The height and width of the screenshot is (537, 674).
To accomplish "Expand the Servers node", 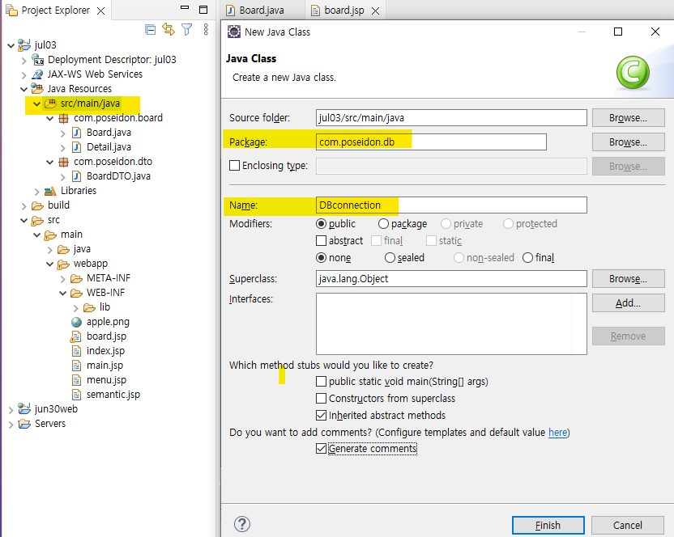I will [11, 425].
